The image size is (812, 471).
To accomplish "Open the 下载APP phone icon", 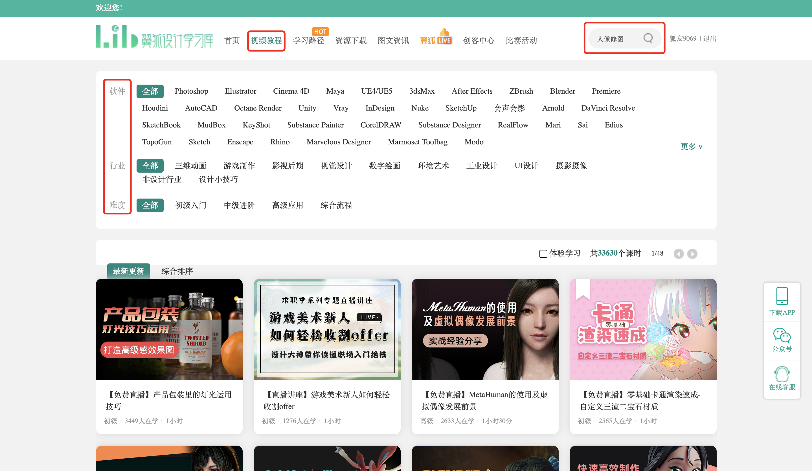I will (x=782, y=296).
